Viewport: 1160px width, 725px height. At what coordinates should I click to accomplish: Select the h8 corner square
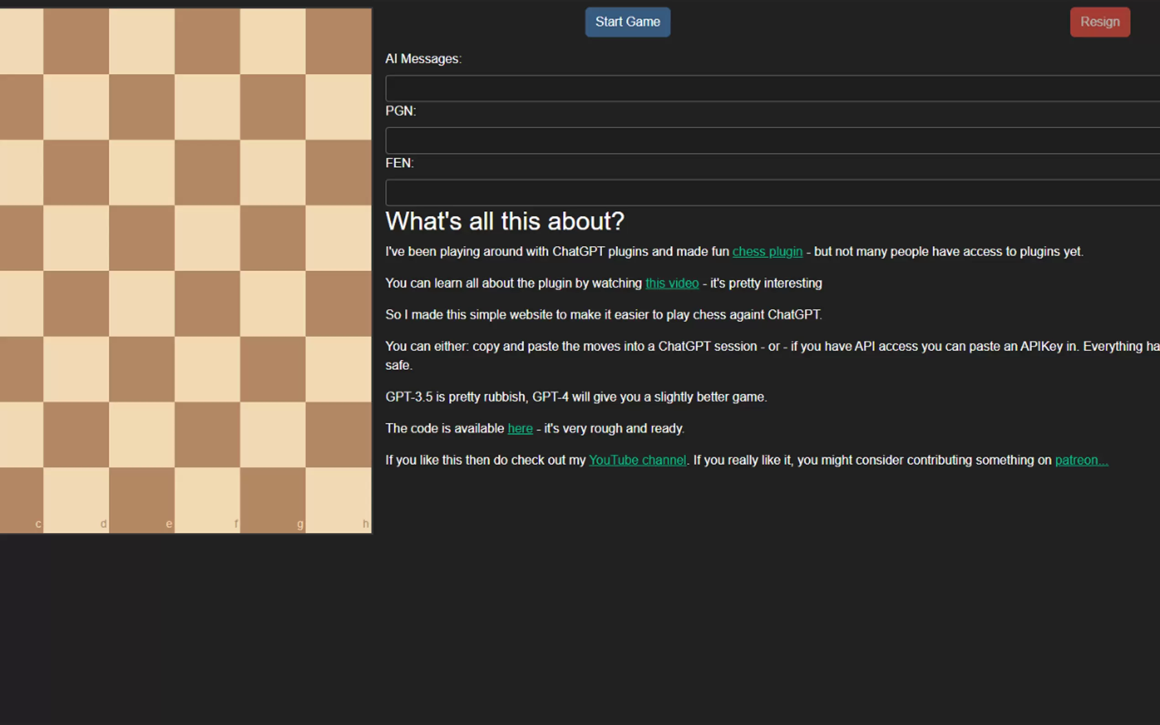tap(338, 41)
